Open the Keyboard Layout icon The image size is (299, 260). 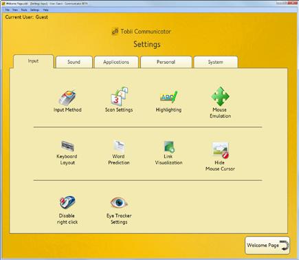pyautogui.click(x=67, y=147)
